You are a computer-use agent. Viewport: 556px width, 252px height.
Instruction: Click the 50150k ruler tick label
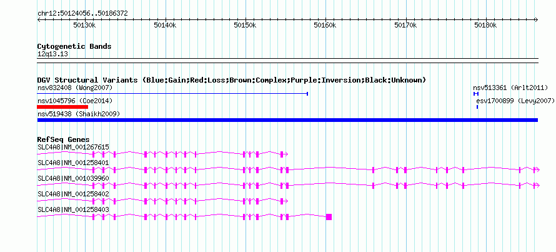[x=245, y=26]
